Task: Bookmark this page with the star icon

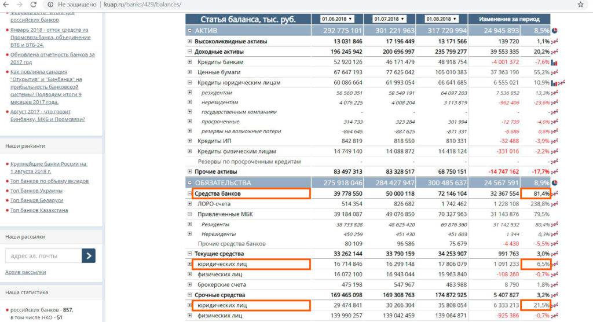Action: click(x=580, y=5)
